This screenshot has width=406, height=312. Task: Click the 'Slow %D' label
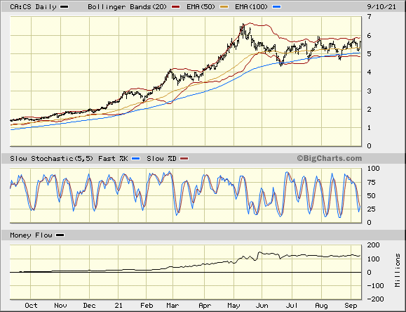click(161, 159)
